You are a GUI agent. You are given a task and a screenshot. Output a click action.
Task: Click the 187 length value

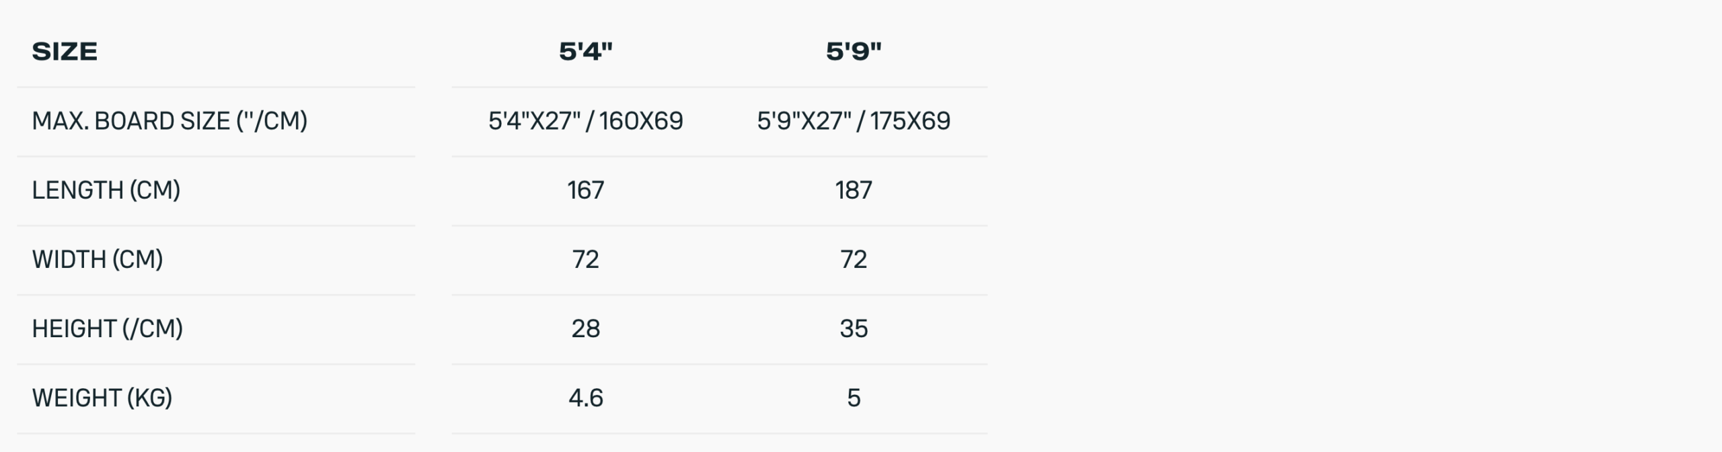coord(854,190)
